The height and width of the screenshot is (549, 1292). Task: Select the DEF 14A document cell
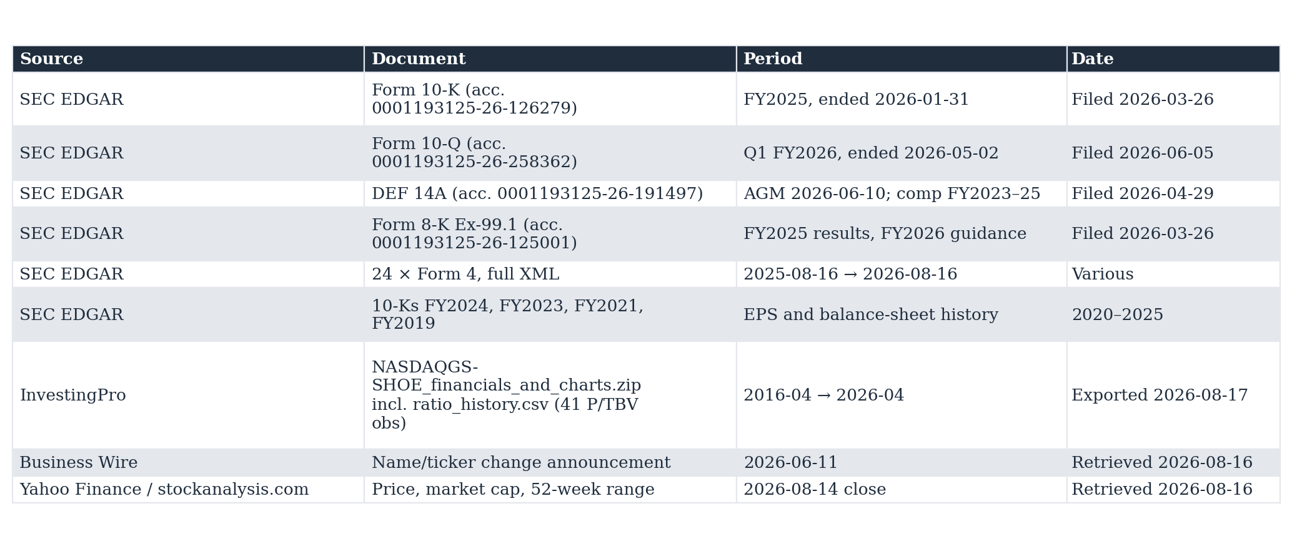(550, 194)
